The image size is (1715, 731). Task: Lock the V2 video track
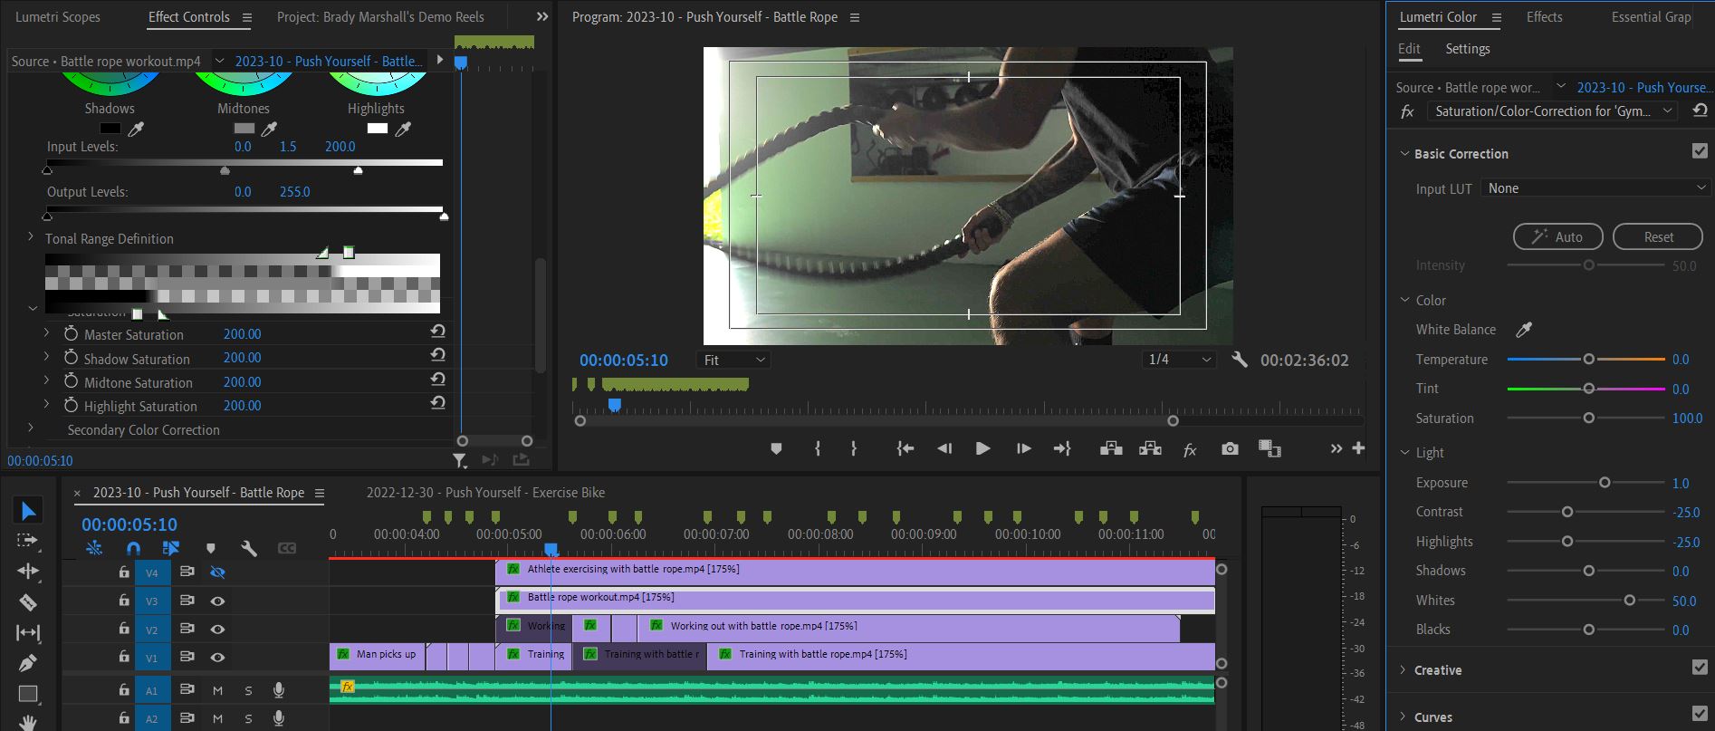[x=124, y=629]
